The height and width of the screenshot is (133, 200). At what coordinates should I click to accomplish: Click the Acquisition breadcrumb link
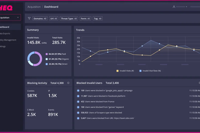[x=34, y=7]
